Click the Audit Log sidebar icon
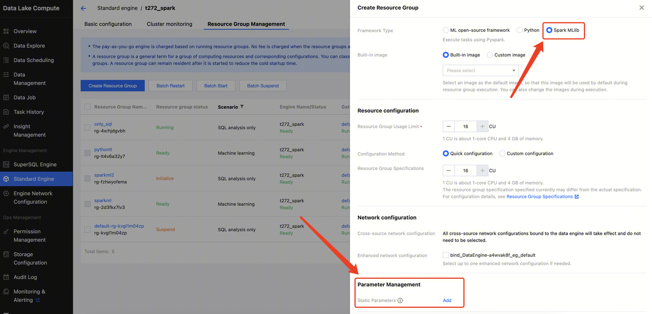Screen dimensions: 652x314 [6, 277]
